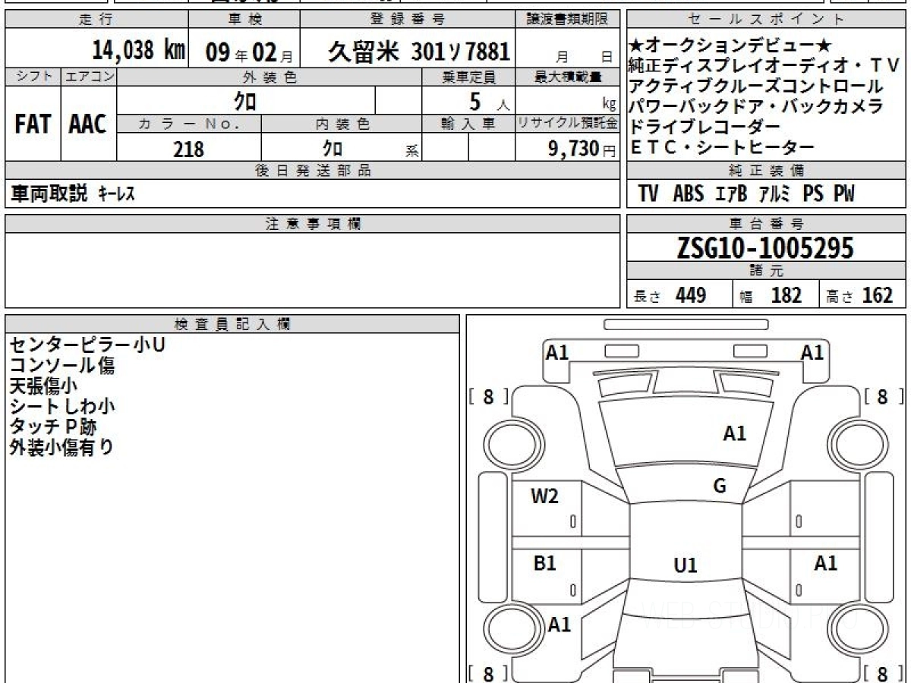Click the セールスポイント header
This screenshot has height=683, width=911.
click(766, 20)
